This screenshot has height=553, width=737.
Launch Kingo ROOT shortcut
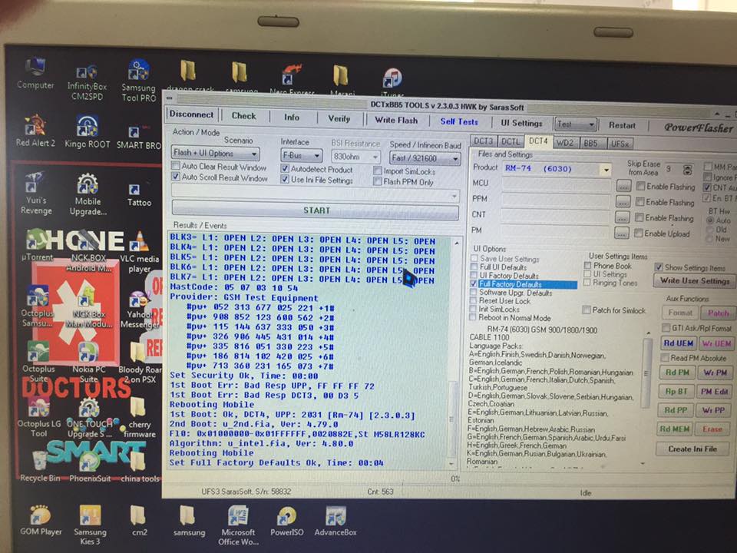88,131
